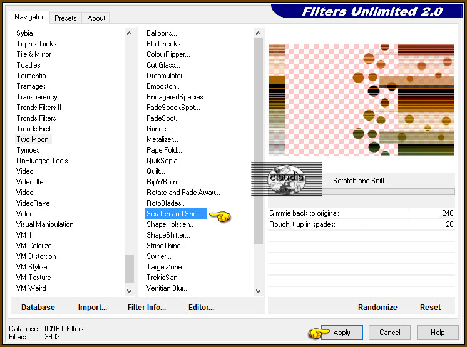Choose the FadeSpookSpot... filter
The image size is (467, 347).
(173, 108)
